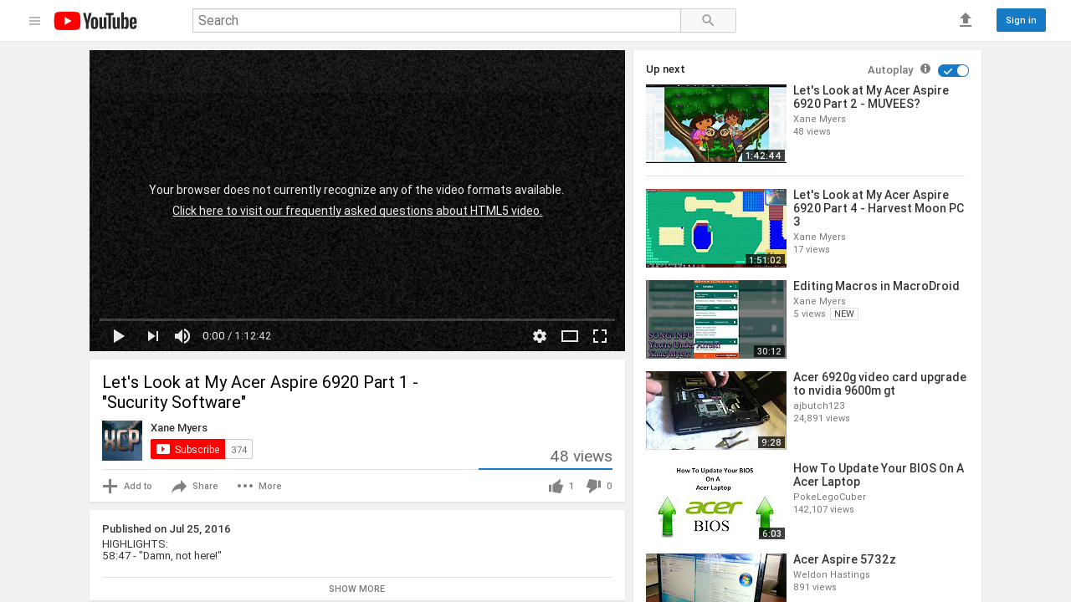Click the Sign in button
This screenshot has width=1071, height=602.
click(1021, 20)
